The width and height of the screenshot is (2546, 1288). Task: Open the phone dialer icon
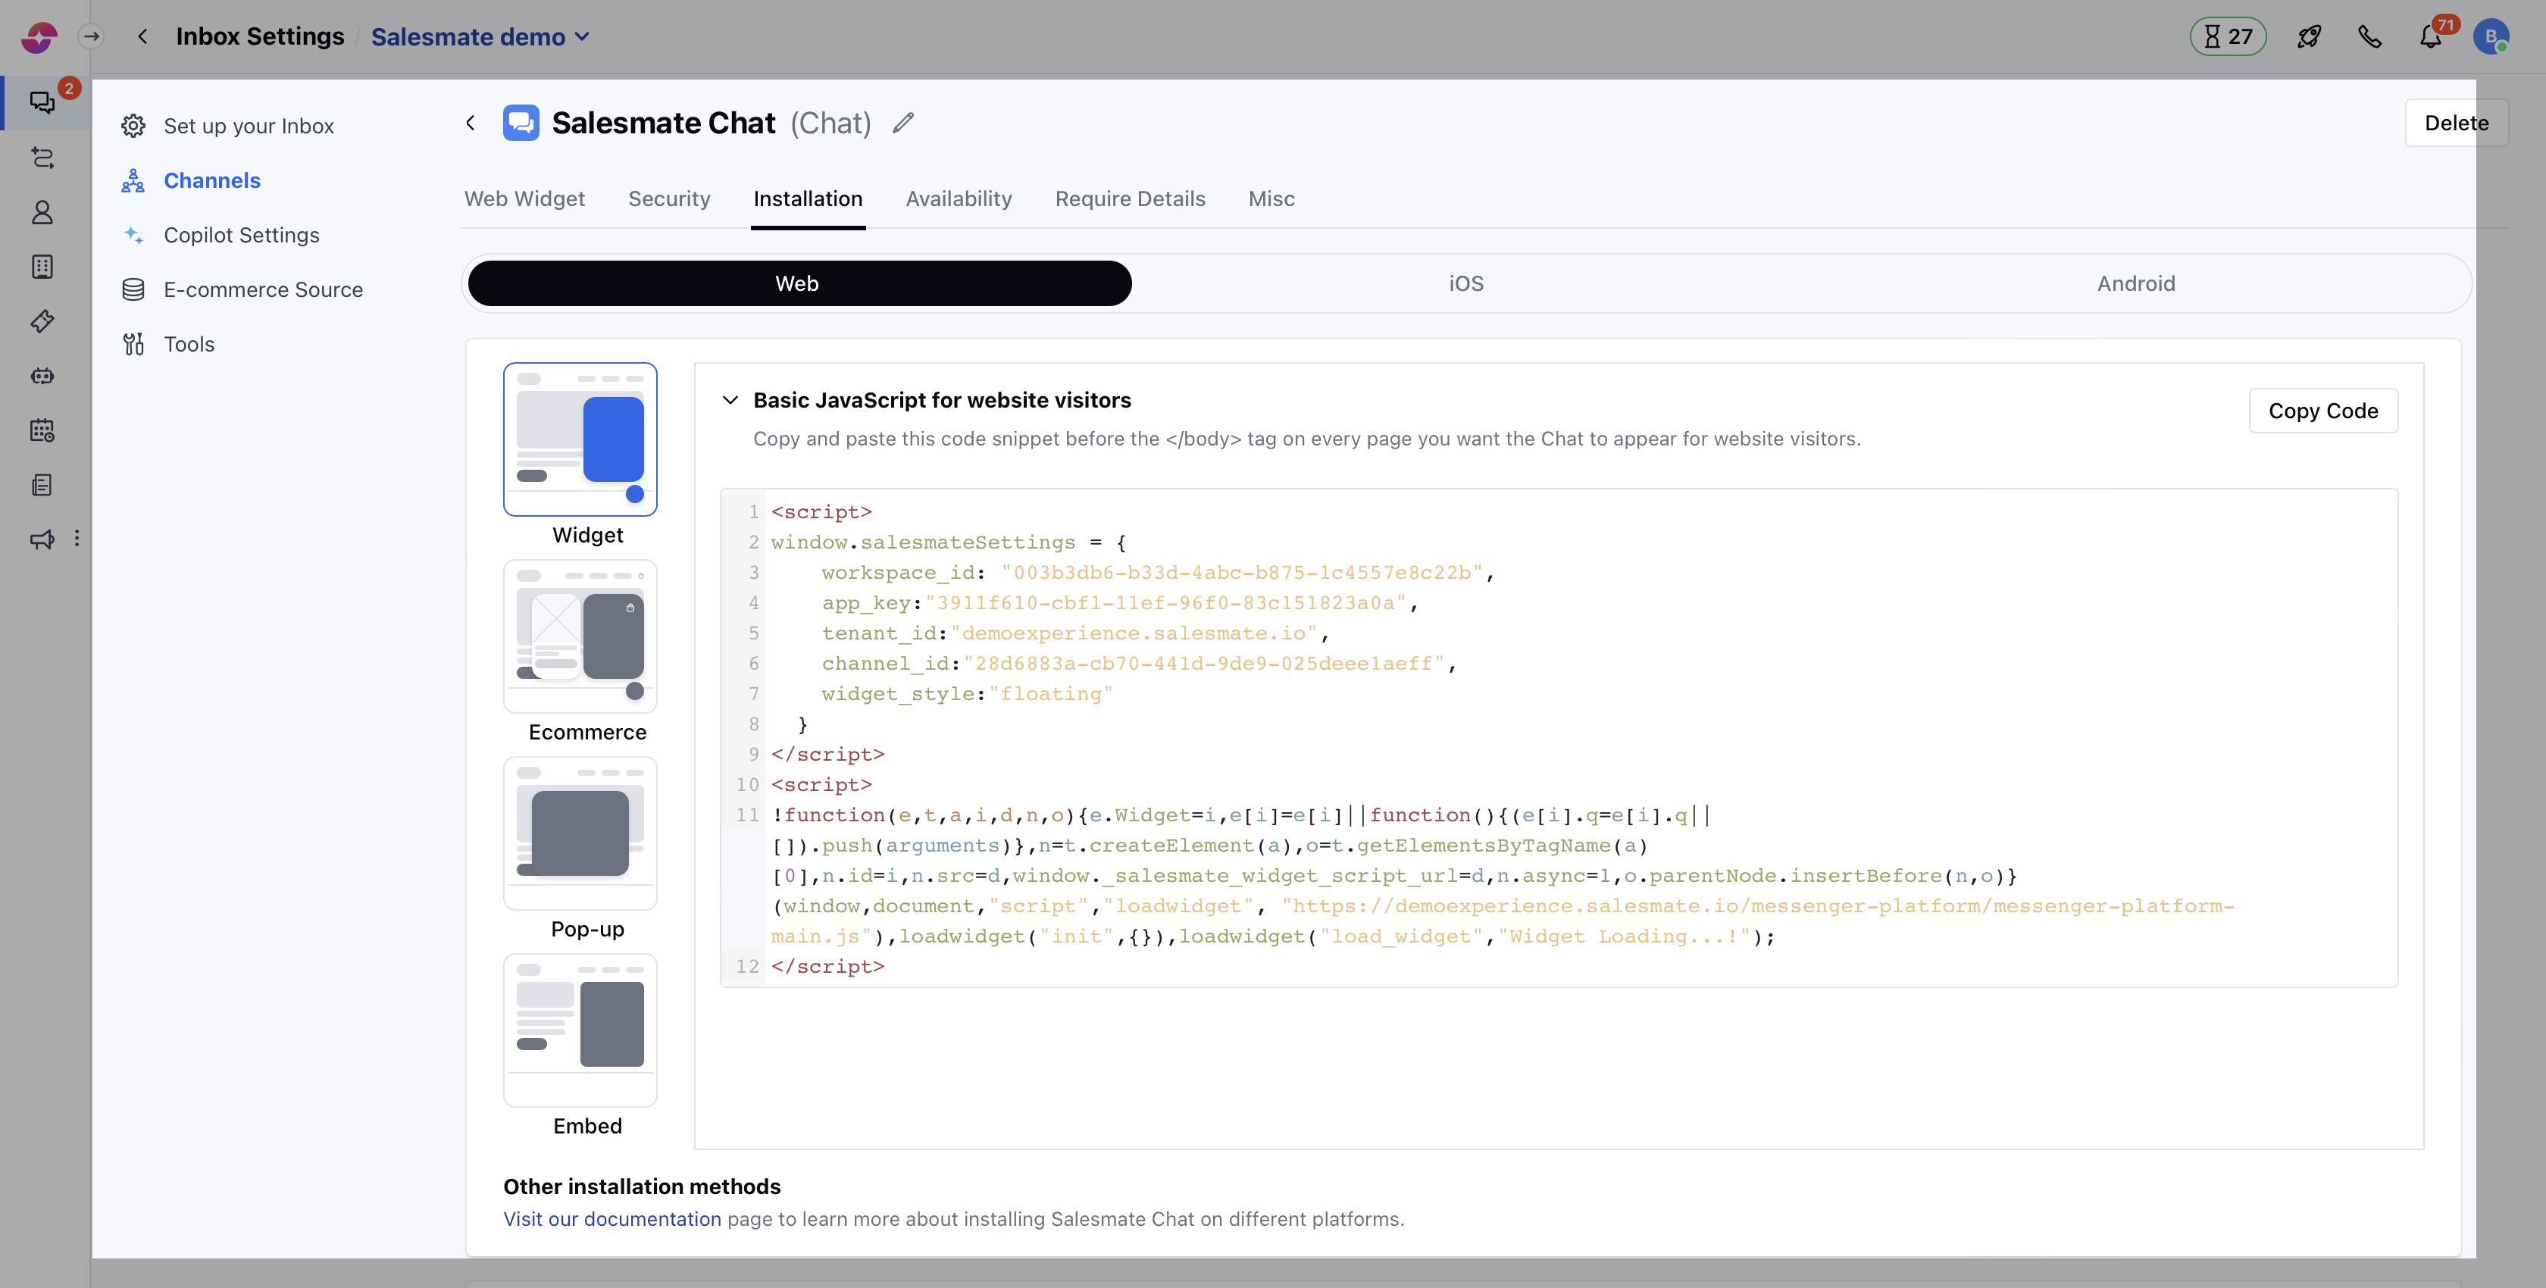tap(2370, 36)
